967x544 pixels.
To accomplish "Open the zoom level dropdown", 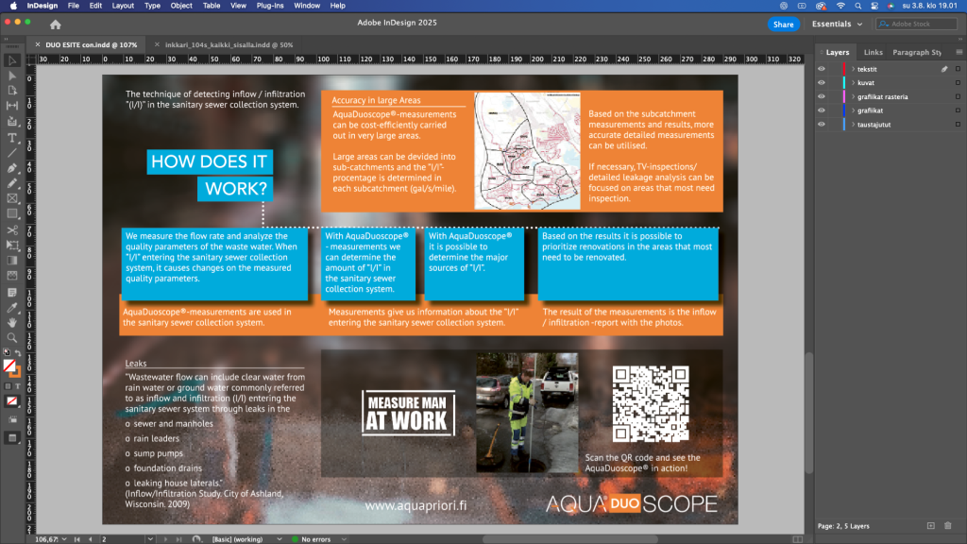I will click(64, 539).
